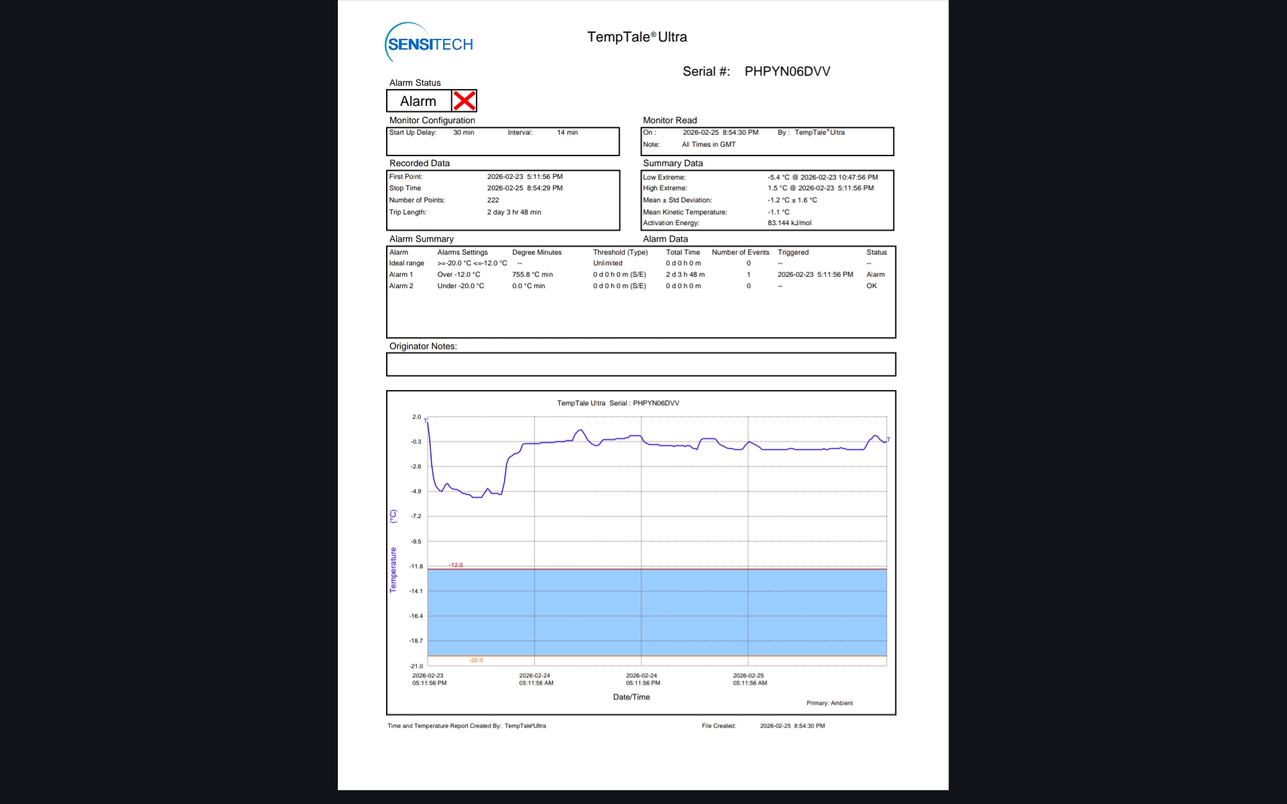
Task: Click the Number of Points value 222
Action: 493,200
